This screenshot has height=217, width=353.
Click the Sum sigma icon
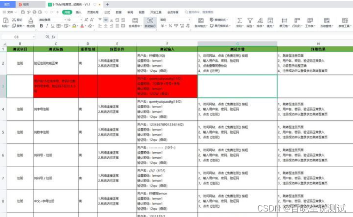pyautogui.click(x=240, y=20)
